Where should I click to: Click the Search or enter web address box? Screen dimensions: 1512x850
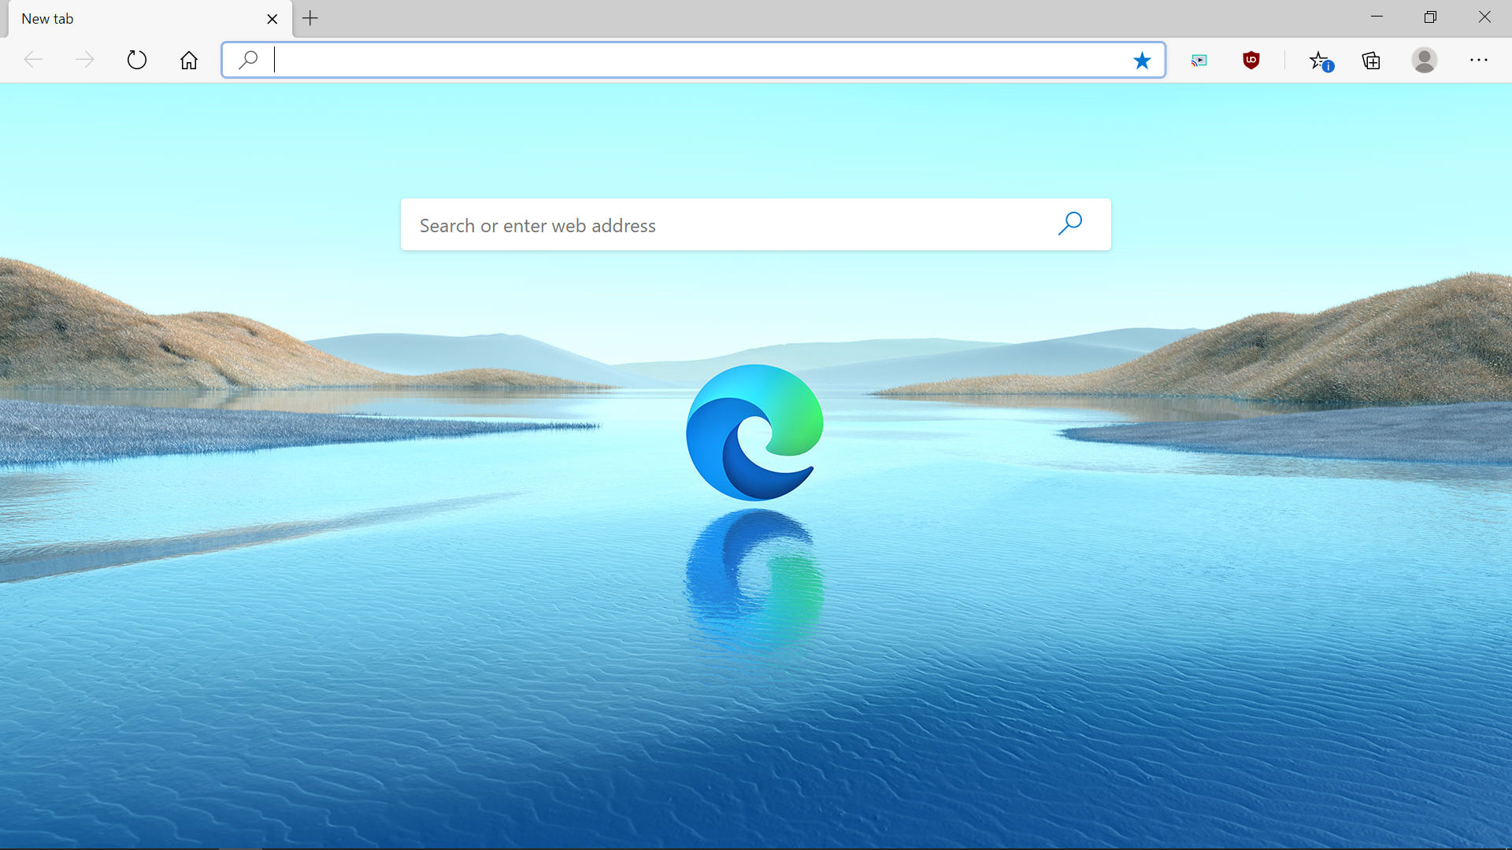pyautogui.click(x=756, y=224)
